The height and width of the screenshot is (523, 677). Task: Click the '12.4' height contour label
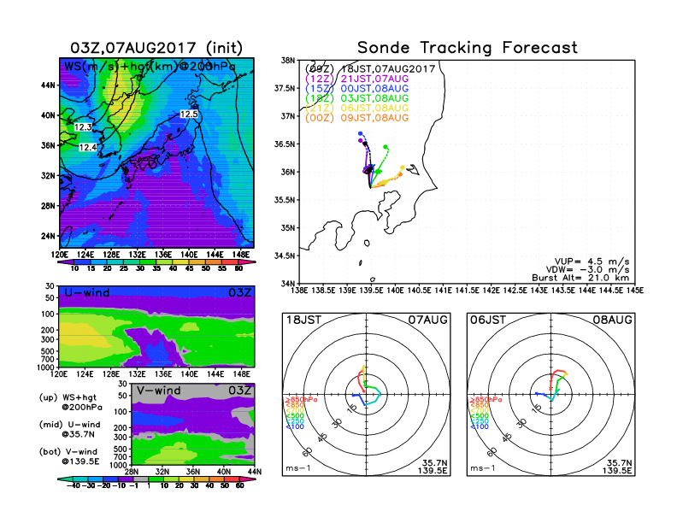click(x=88, y=147)
